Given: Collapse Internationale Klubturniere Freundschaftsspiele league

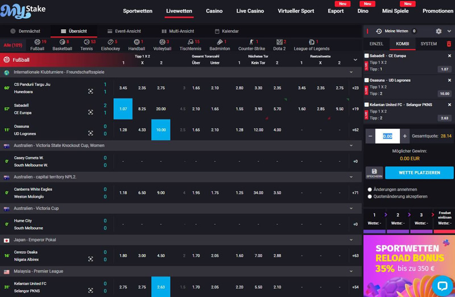Looking at the screenshot, I should click(351, 72).
